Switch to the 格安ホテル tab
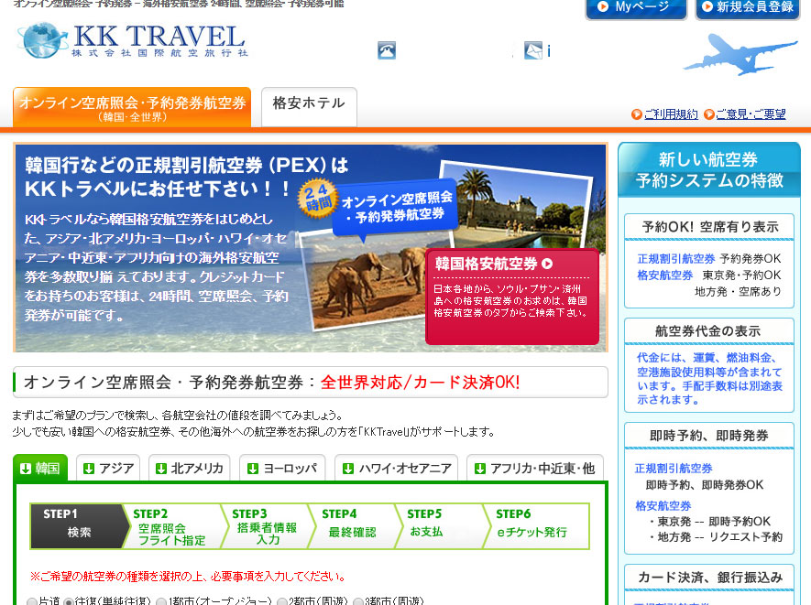This screenshot has width=811, height=605. click(x=309, y=107)
